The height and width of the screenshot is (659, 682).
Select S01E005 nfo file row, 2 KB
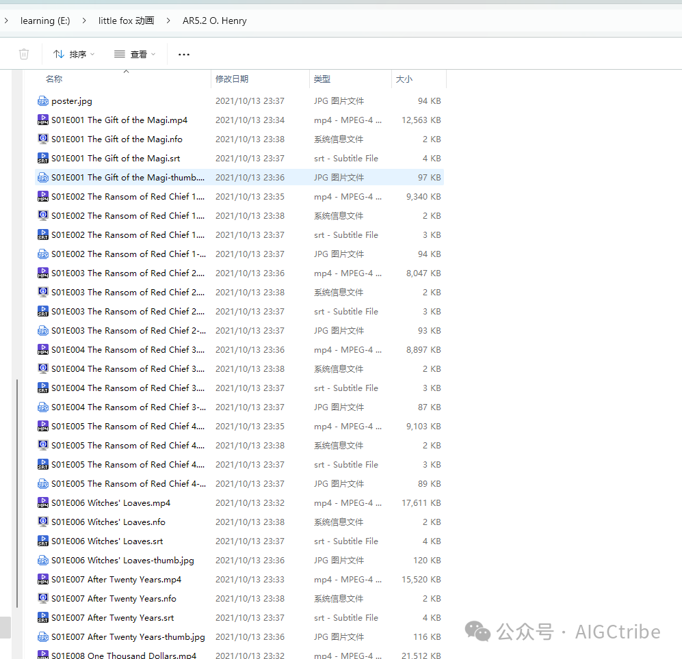coord(239,445)
